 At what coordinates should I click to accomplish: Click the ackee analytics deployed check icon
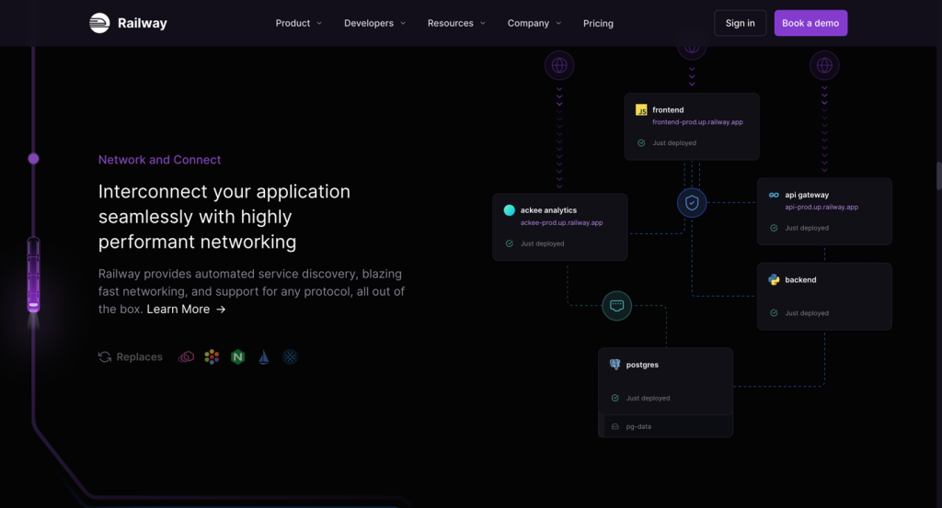[x=510, y=243]
